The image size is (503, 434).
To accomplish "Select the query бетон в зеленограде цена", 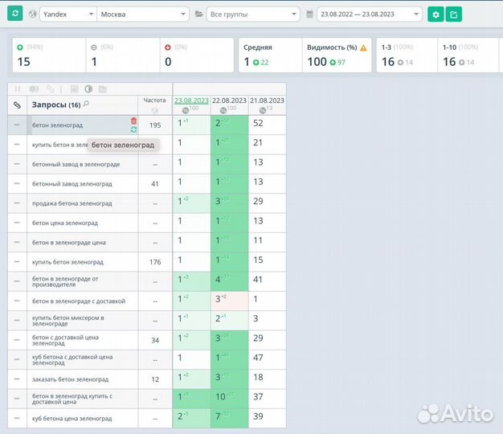I will pyautogui.click(x=69, y=243).
